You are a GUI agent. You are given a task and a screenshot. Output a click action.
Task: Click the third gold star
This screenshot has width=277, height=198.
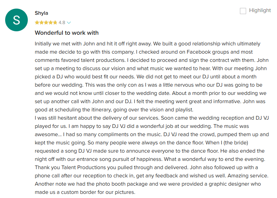point(46,22)
